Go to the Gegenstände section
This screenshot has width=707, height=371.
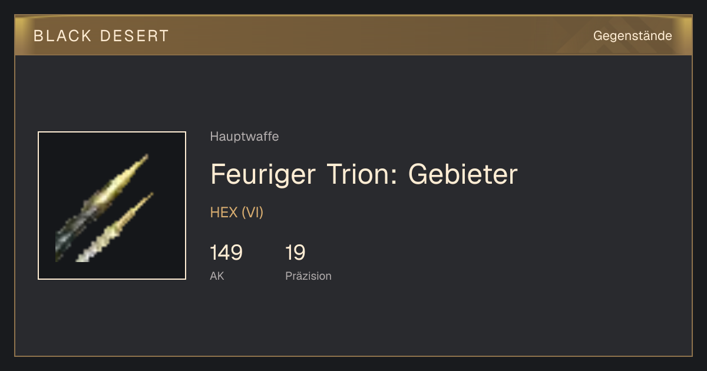pos(632,36)
